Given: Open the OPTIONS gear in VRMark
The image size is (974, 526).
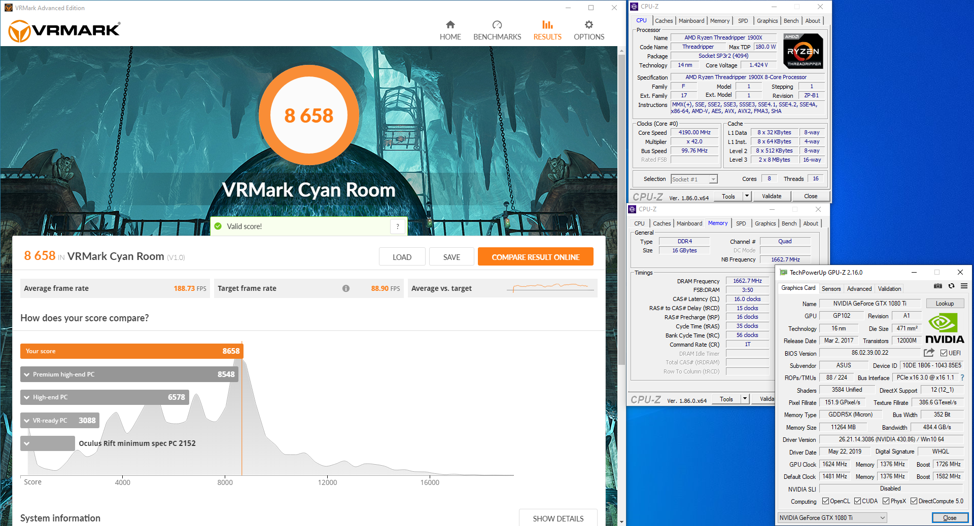Looking at the screenshot, I should pyautogui.click(x=589, y=30).
